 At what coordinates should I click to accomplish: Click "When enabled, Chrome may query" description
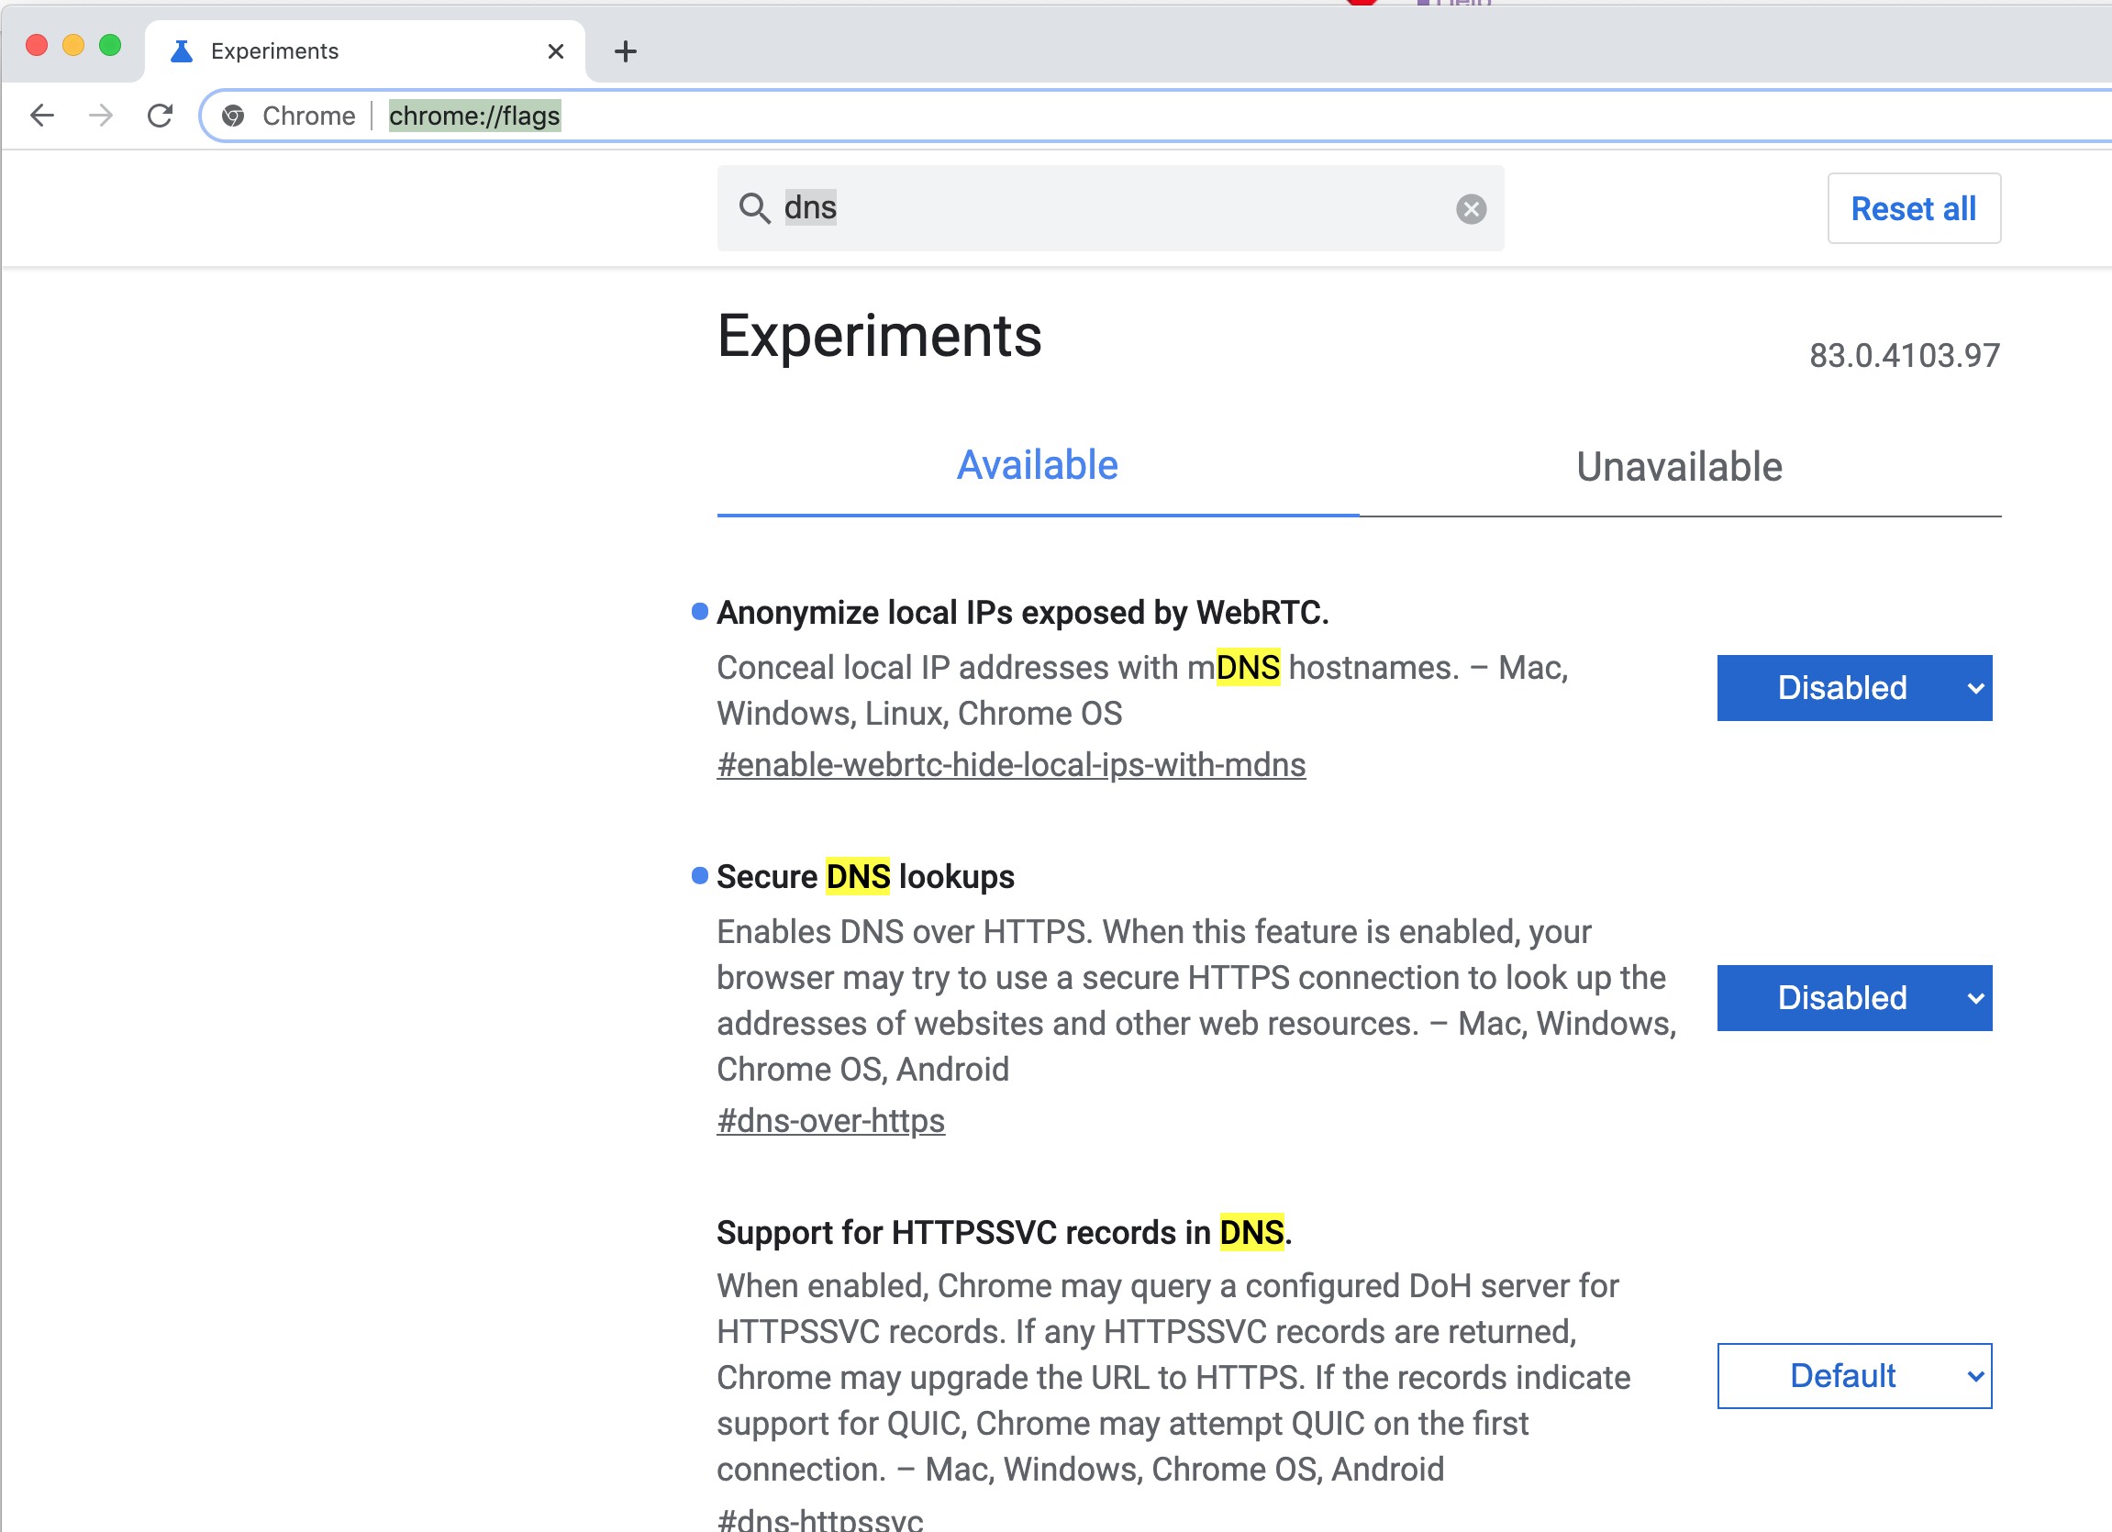[x=1173, y=1377]
